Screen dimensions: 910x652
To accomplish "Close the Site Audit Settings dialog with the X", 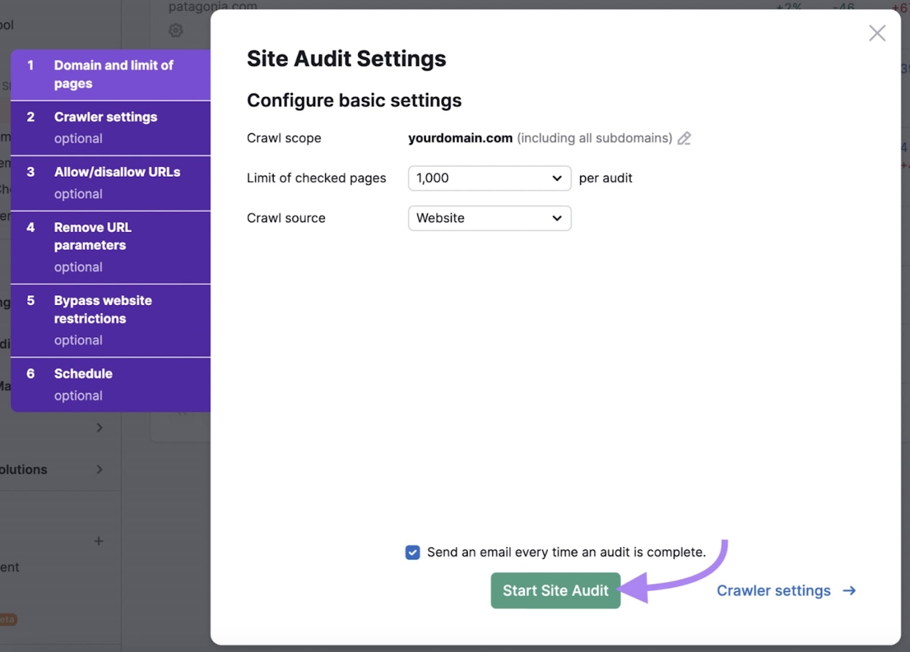I will point(877,33).
